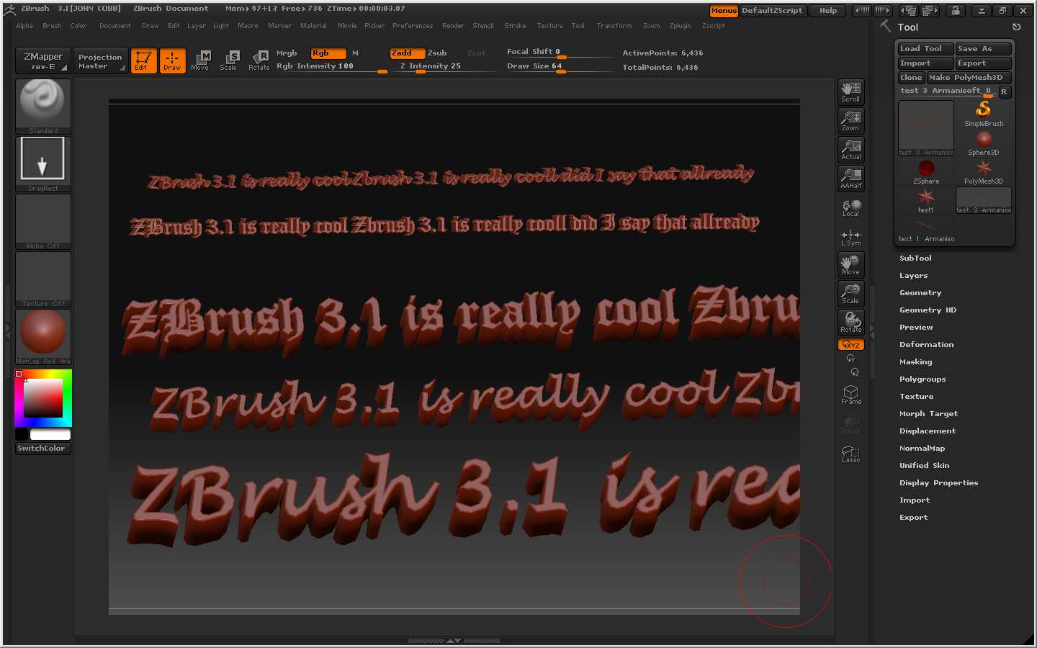Select the Sphere3D tool
The width and height of the screenshot is (1037, 648).
point(984,143)
